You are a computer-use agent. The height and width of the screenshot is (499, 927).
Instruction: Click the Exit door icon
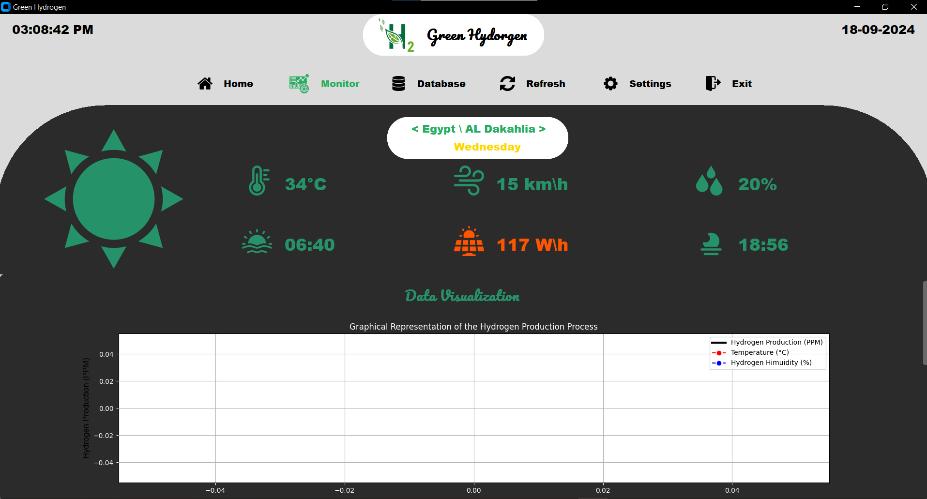(x=713, y=83)
